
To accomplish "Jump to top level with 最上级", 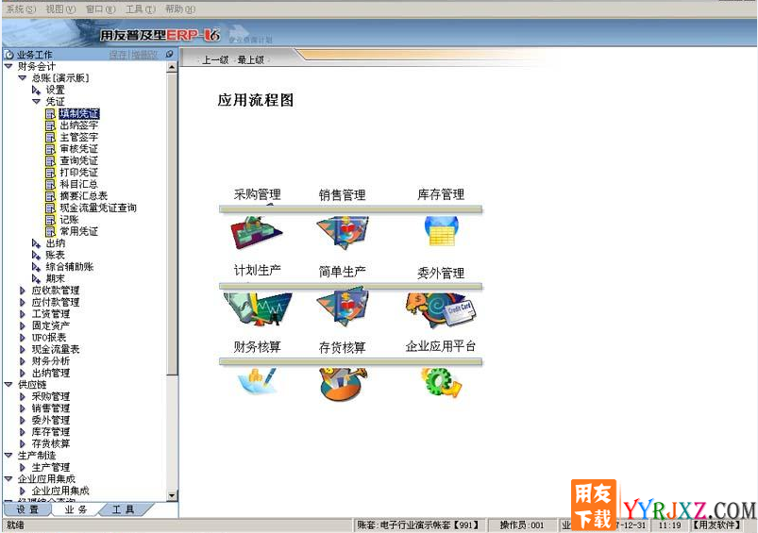I will (x=251, y=60).
